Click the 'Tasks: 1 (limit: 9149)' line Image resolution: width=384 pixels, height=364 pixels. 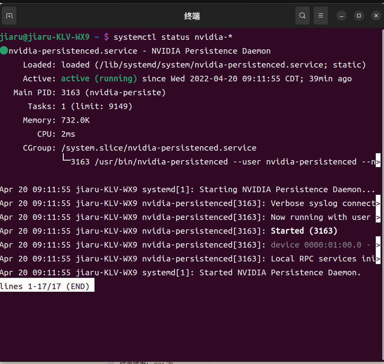pyautogui.click(x=80, y=106)
